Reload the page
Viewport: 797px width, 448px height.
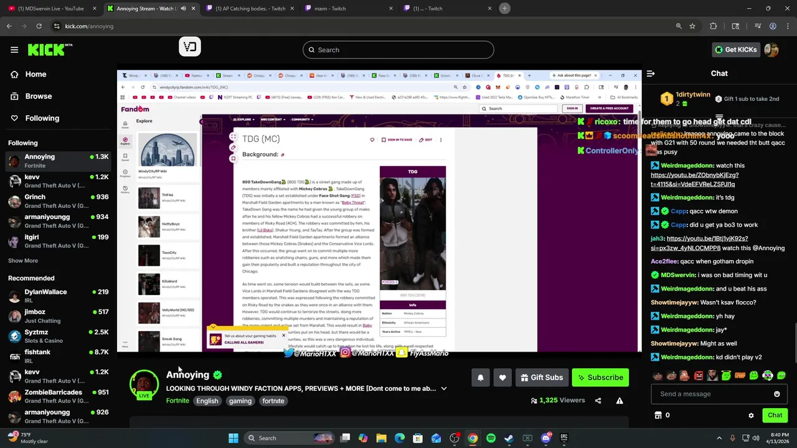tap(39, 26)
